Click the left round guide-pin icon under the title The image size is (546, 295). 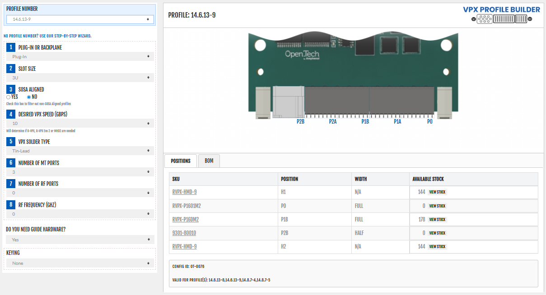tap(473, 19)
